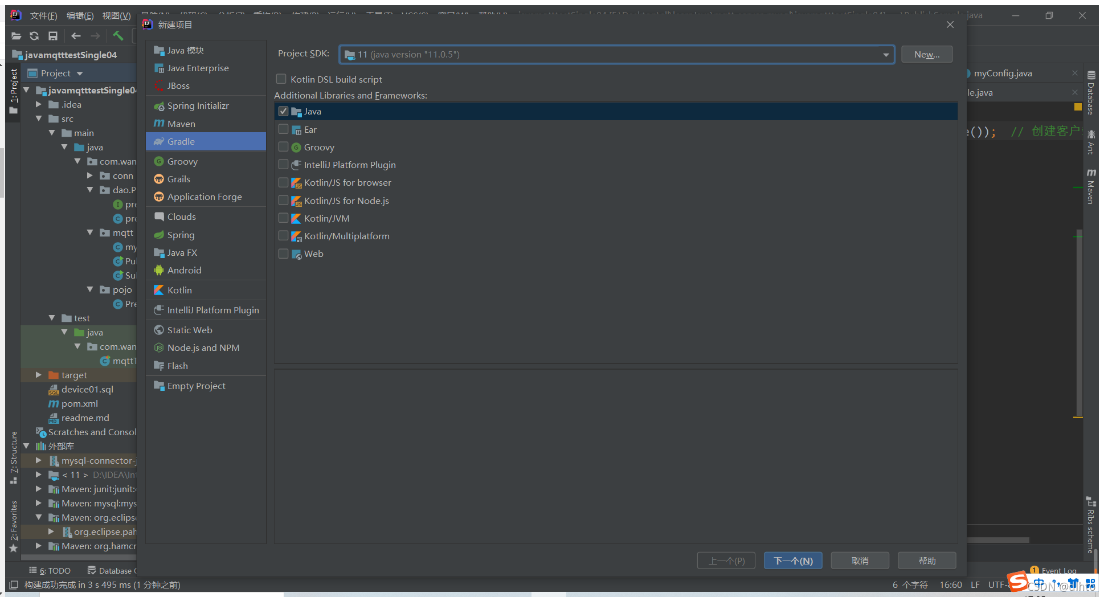Click the New... SDK button
Image resolution: width=1104 pixels, height=597 pixels.
click(x=927, y=54)
